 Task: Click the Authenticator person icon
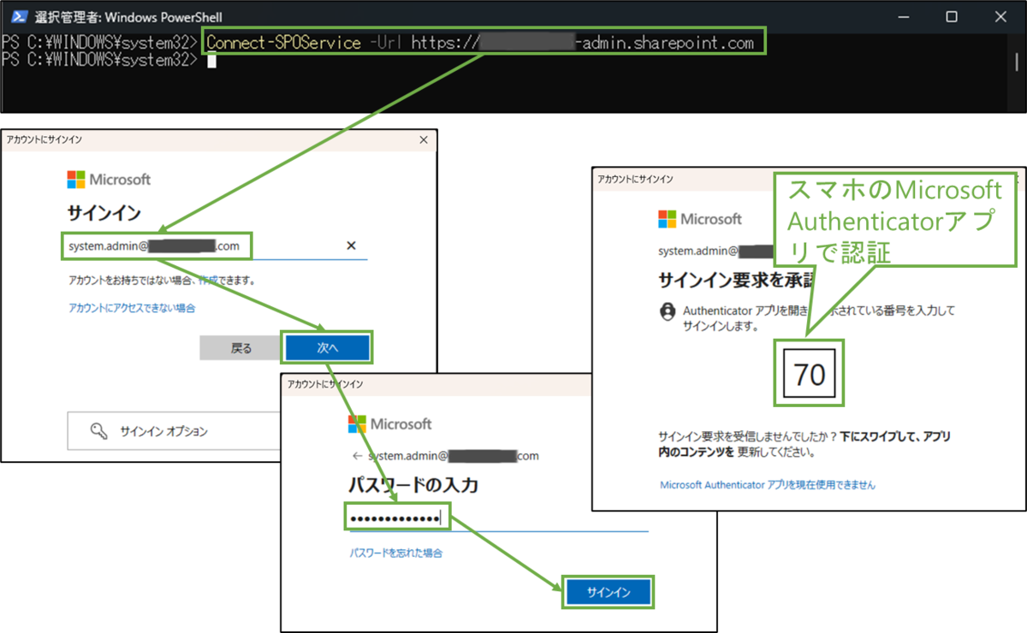pyautogui.click(x=668, y=311)
